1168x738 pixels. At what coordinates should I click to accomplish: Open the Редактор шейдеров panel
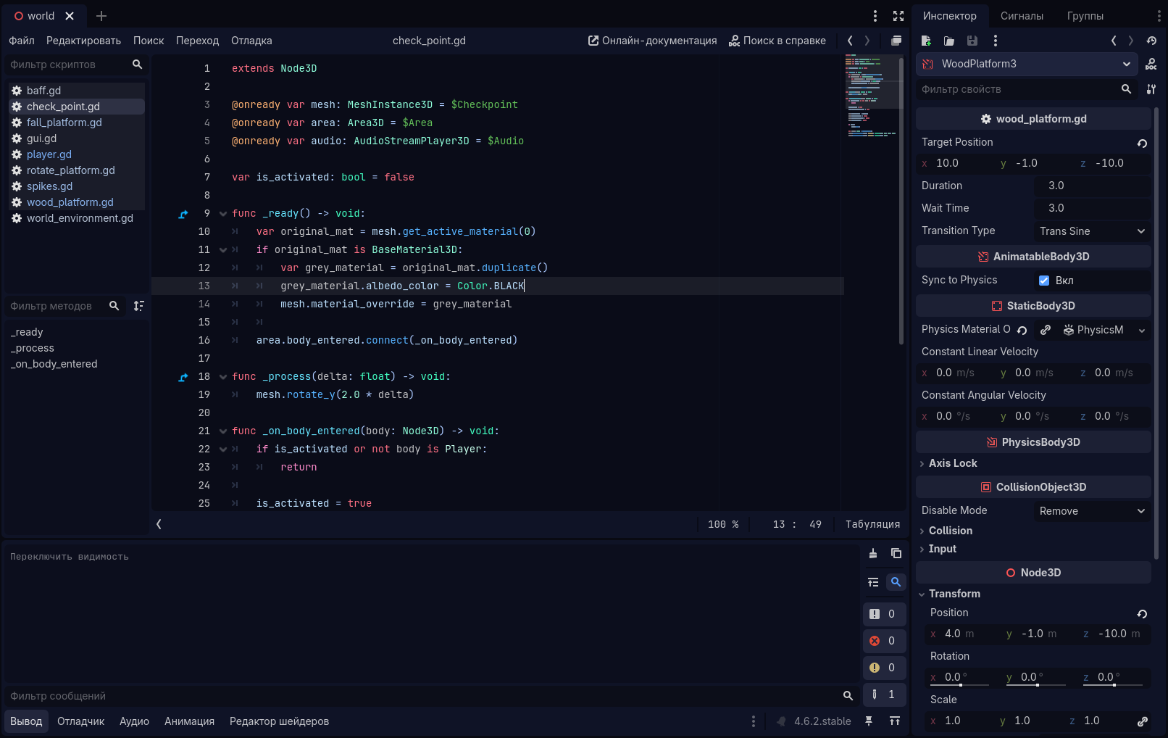click(x=279, y=721)
